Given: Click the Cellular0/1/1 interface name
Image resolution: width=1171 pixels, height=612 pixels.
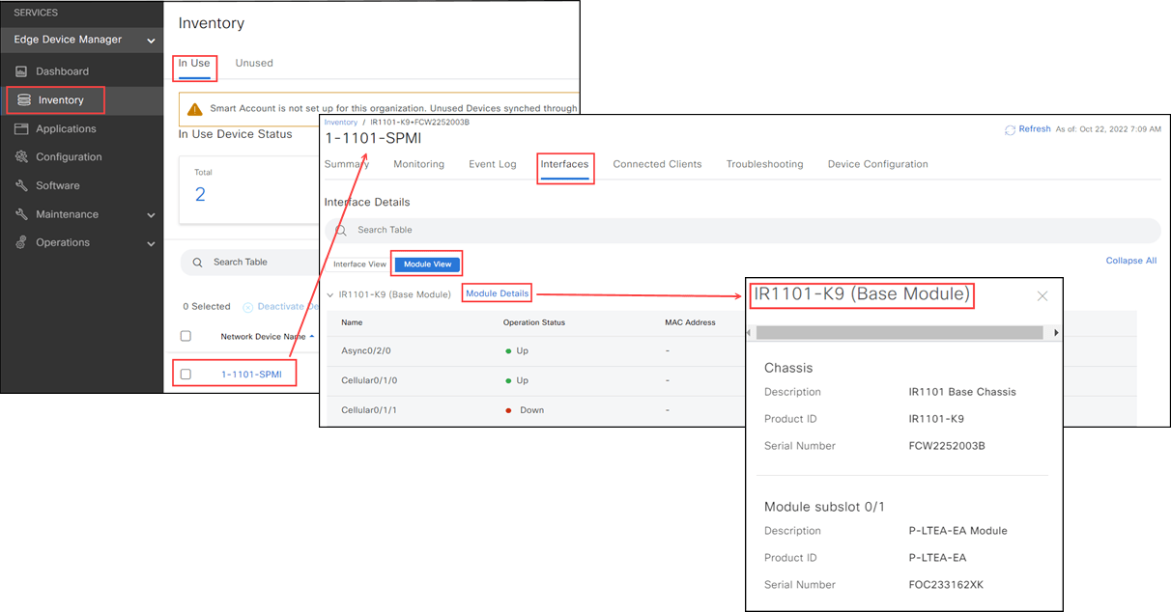Looking at the screenshot, I should [369, 410].
